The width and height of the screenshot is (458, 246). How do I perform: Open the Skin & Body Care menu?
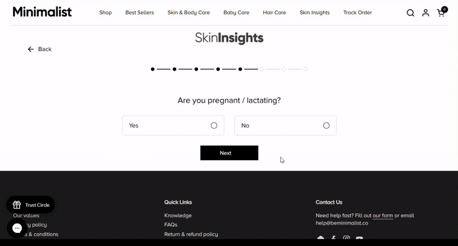[x=189, y=13]
